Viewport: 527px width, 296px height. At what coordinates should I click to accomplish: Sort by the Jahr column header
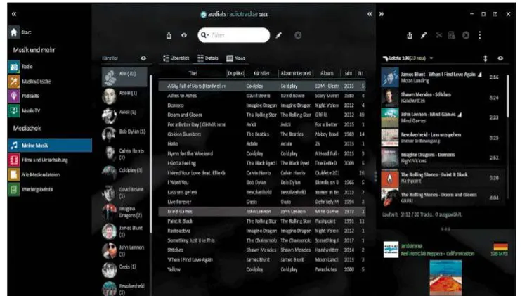(349, 73)
